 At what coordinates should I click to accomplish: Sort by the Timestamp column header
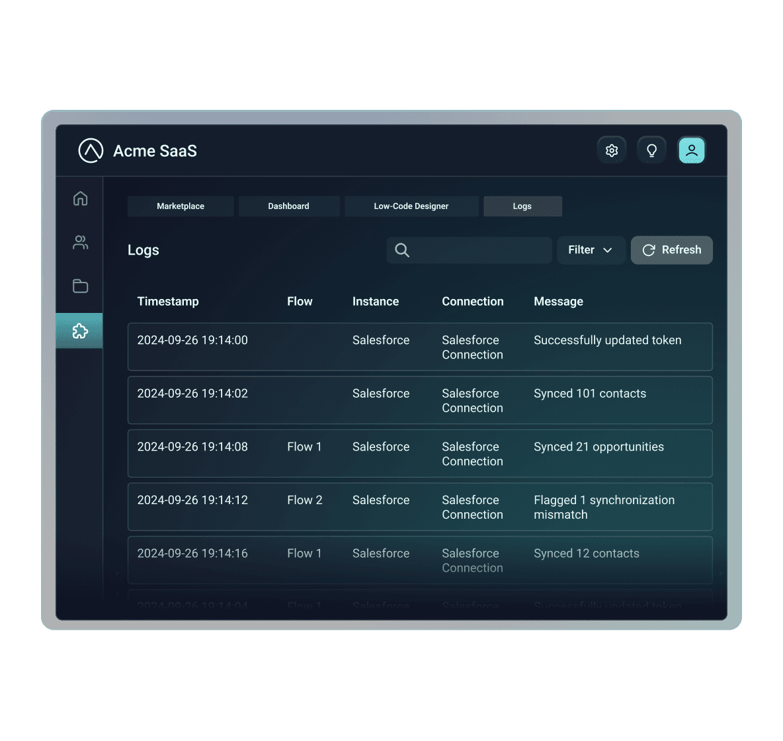(168, 301)
